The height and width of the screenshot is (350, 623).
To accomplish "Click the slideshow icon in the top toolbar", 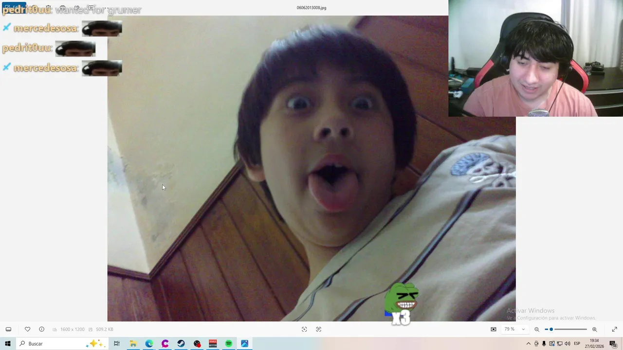I will click(x=91, y=8).
